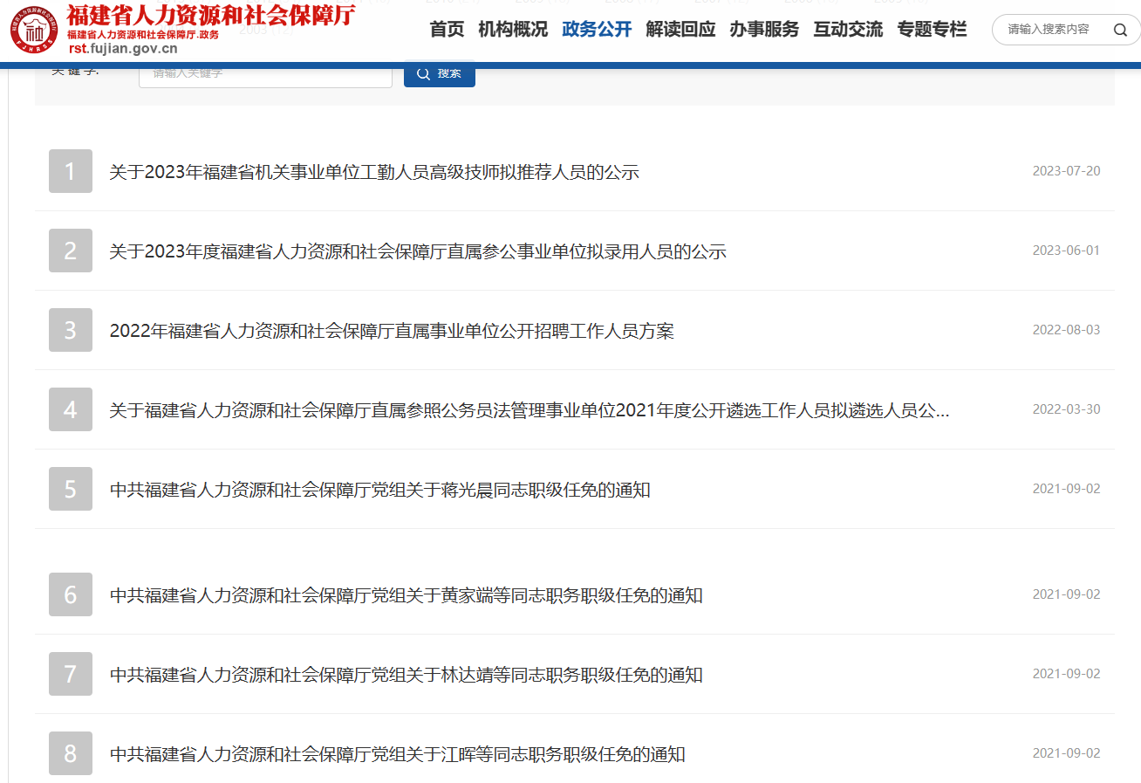Open 2023 高级技师拟推荐人员 notice link
This screenshot has width=1141, height=783.
(373, 172)
